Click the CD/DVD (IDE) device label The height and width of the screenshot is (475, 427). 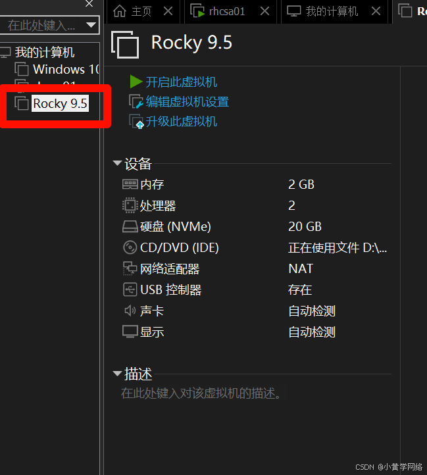point(180,247)
